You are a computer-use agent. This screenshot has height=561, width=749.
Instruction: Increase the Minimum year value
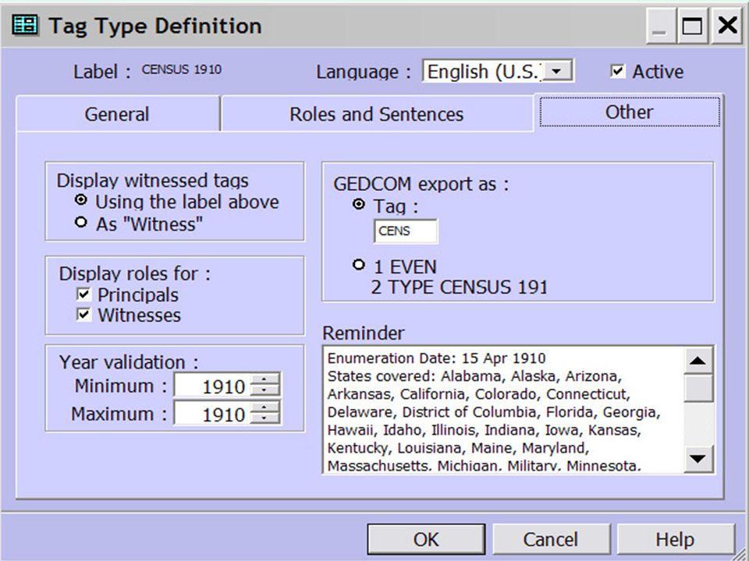pyautogui.click(x=264, y=379)
